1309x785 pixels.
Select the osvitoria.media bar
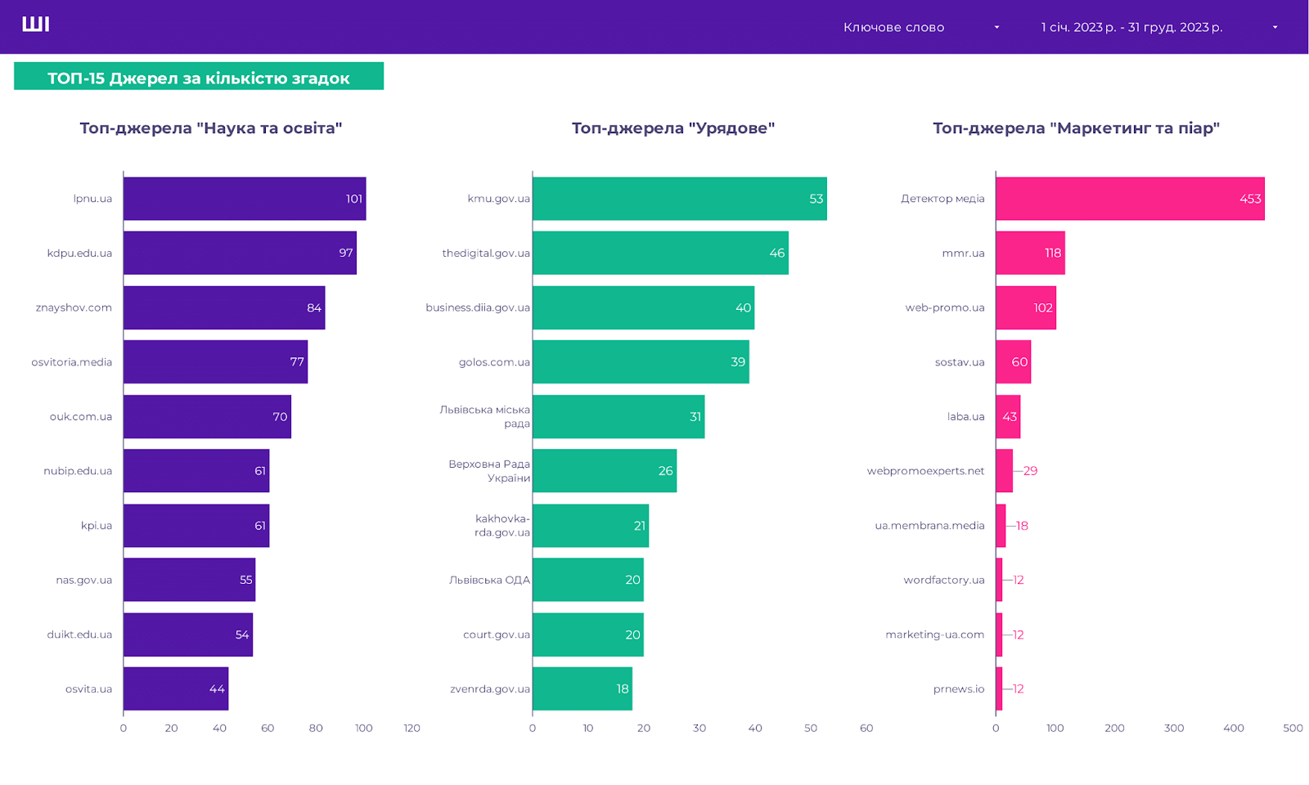(x=215, y=362)
